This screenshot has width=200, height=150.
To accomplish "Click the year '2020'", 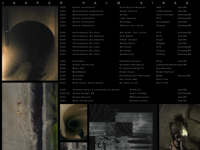I will pos(63,101).
